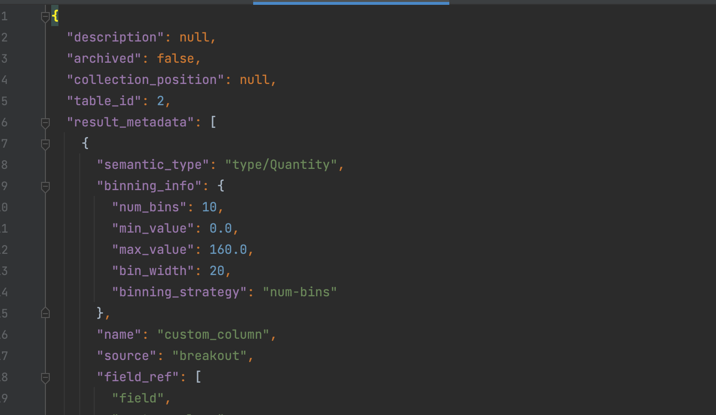Viewport: 716px width, 415px height.
Task: Collapse the root JSON object fold marker
Action: pos(45,15)
